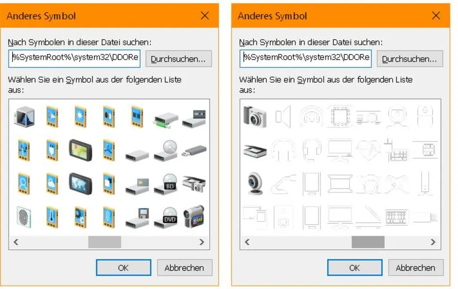Choose the color digital camera icon in right dialog
458x289 pixels.
coord(255,116)
